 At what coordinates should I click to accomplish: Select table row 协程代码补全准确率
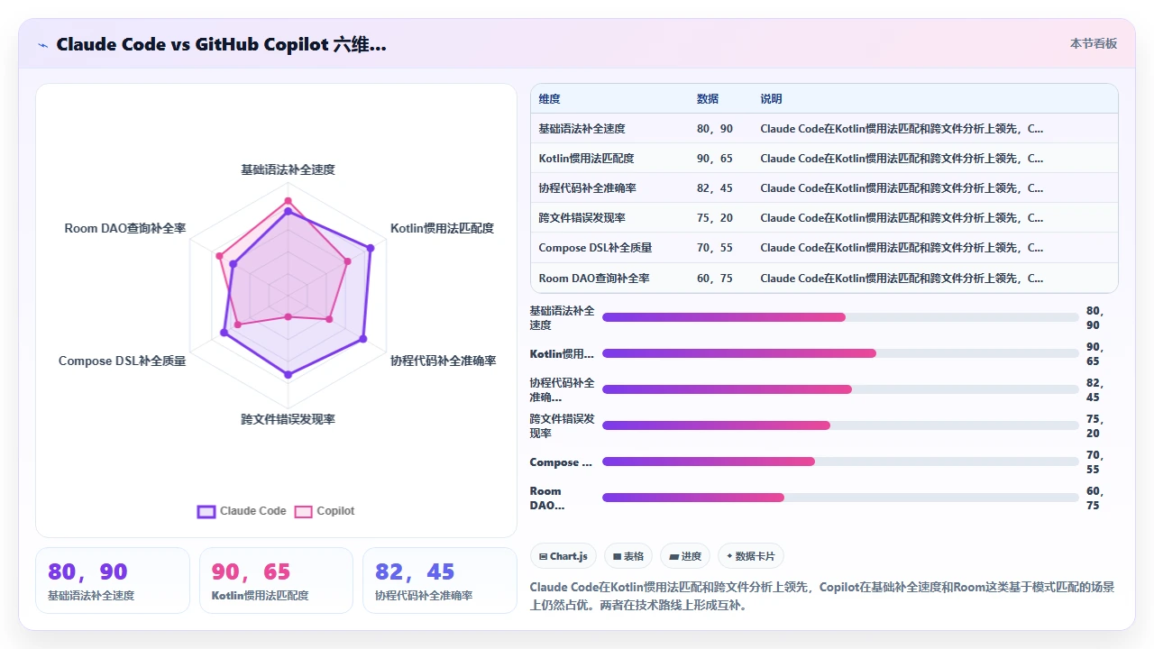point(824,188)
